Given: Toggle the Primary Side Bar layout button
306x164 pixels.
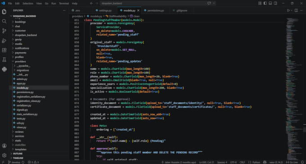Looking at the screenshot, I should [x=265, y=3].
